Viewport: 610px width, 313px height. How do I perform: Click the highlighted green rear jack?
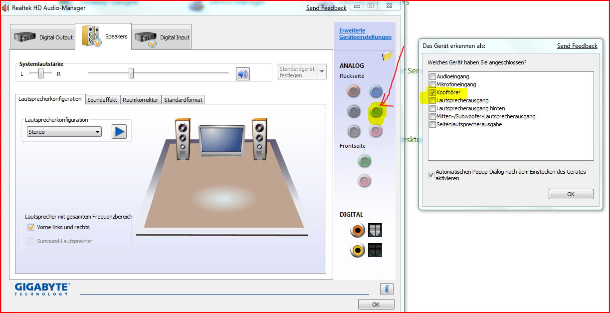click(376, 111)
